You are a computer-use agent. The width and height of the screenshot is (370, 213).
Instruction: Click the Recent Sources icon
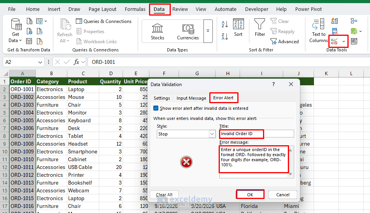pos(40,31)
